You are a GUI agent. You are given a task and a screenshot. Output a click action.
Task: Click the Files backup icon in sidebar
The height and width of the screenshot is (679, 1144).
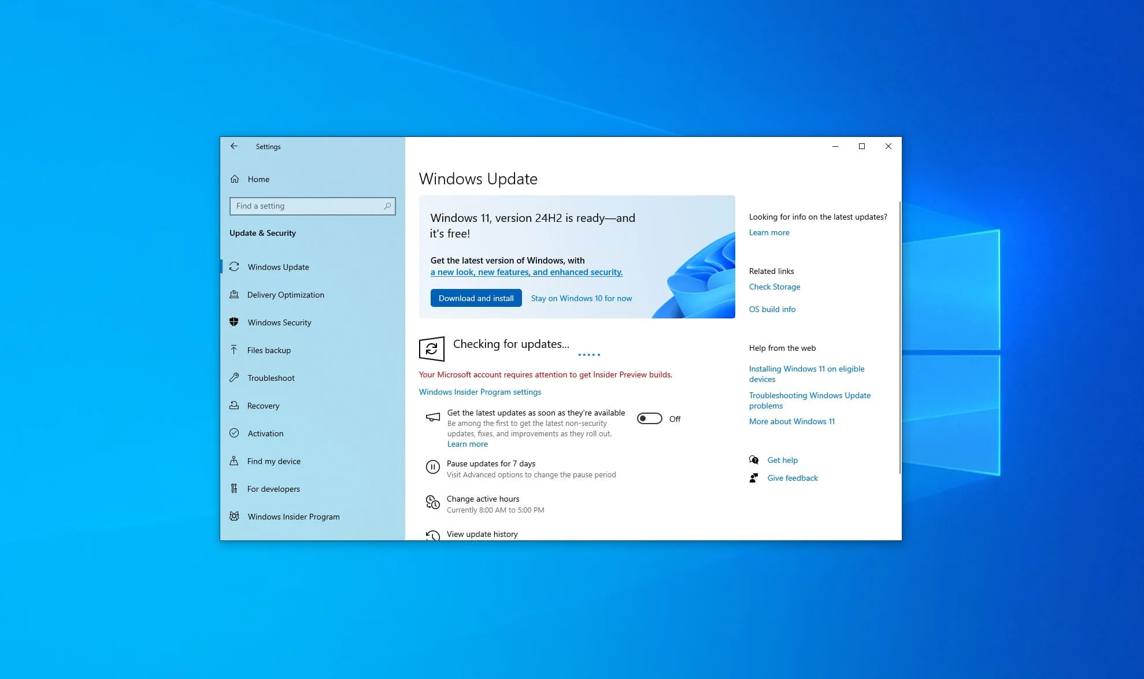[235, 349]
